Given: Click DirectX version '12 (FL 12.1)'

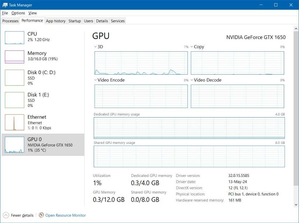Looking at the screenshot, I should pos(238,188).
